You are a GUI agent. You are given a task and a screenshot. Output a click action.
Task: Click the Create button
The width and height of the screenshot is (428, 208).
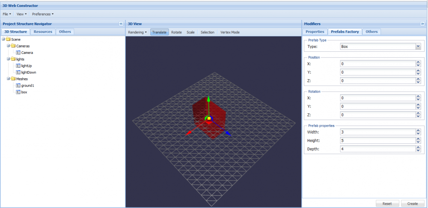tap(413, 204)
